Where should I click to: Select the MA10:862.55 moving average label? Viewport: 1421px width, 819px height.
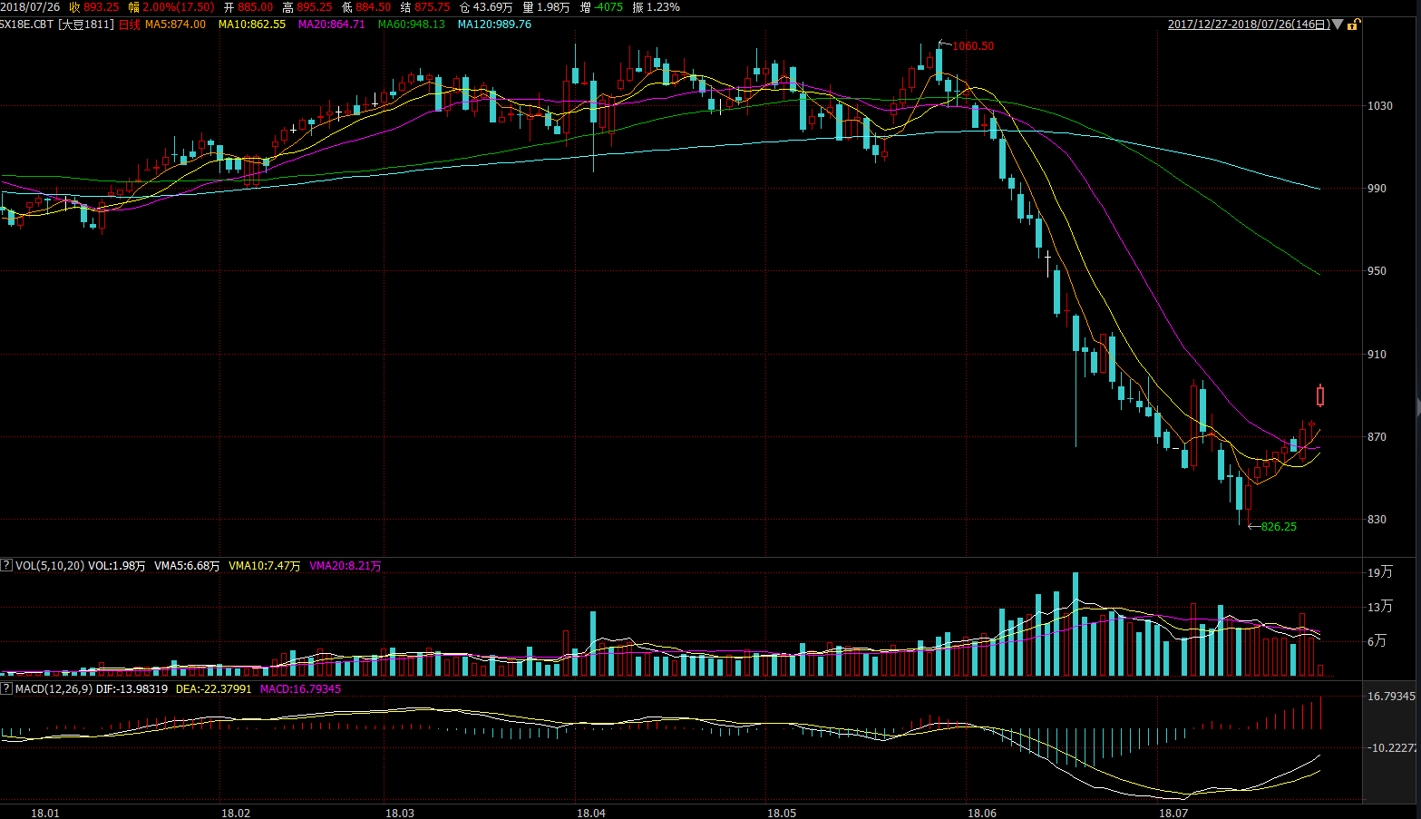(x=252, y=24)
